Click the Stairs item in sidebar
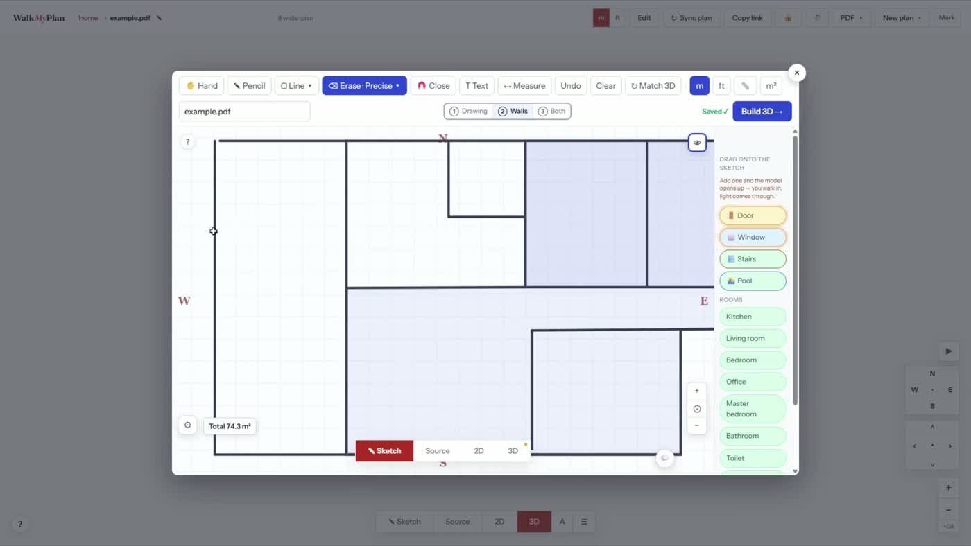The image size is (971, 546). [x=753, y=259]
